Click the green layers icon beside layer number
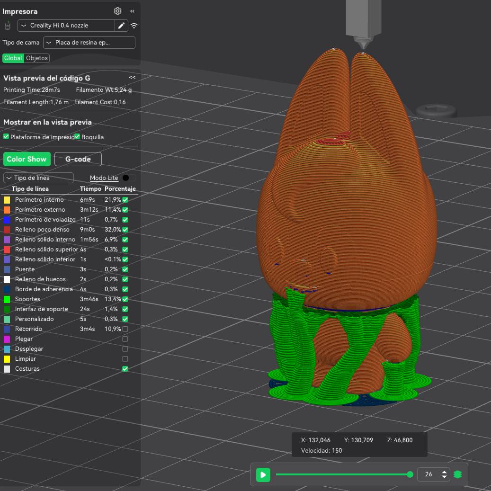Viewport: 491px width, 491px height. (457, 474)
